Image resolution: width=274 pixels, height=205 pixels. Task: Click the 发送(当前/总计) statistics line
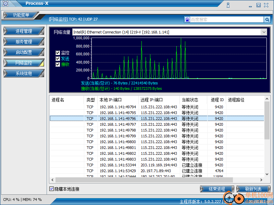(x=119, y=83)
